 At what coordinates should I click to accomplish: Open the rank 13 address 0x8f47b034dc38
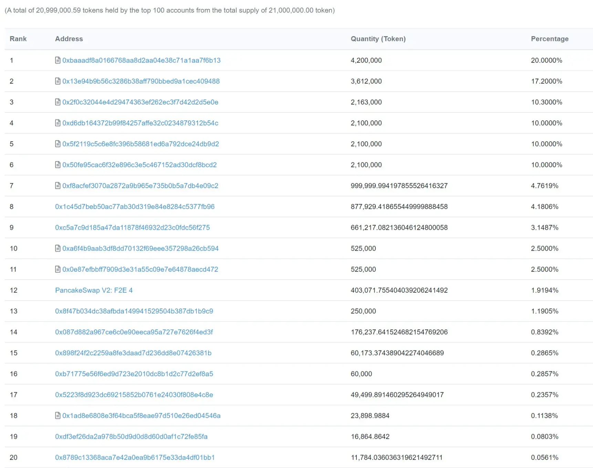coord(134,311)
